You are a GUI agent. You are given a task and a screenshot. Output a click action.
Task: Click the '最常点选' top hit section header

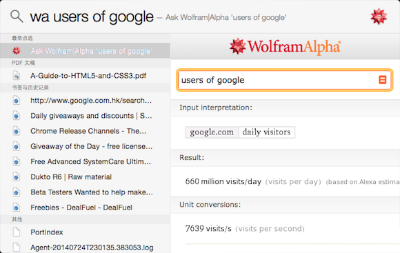click(x=22, y=38)
